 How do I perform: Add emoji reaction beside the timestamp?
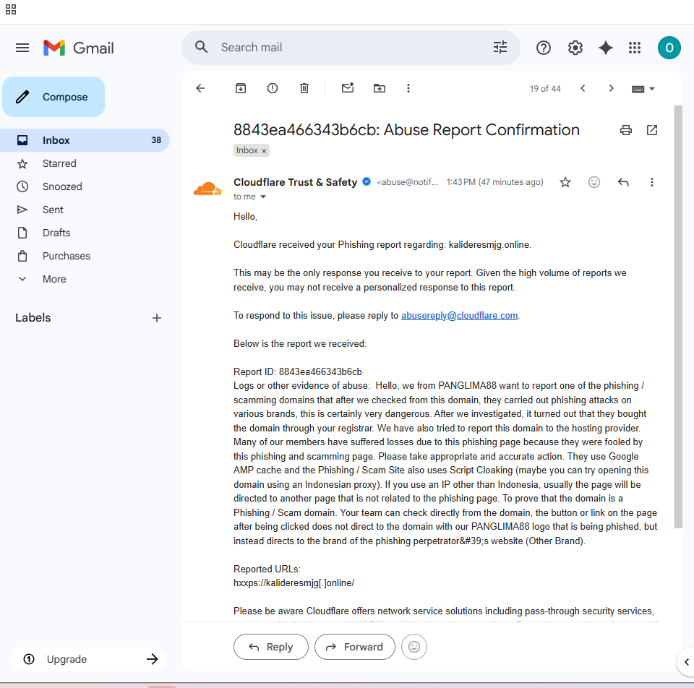pyautogui.click(x=594, y=182)
